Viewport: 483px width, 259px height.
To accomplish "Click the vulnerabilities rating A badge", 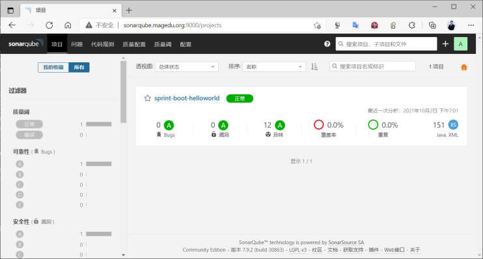I will pos(223,125).
